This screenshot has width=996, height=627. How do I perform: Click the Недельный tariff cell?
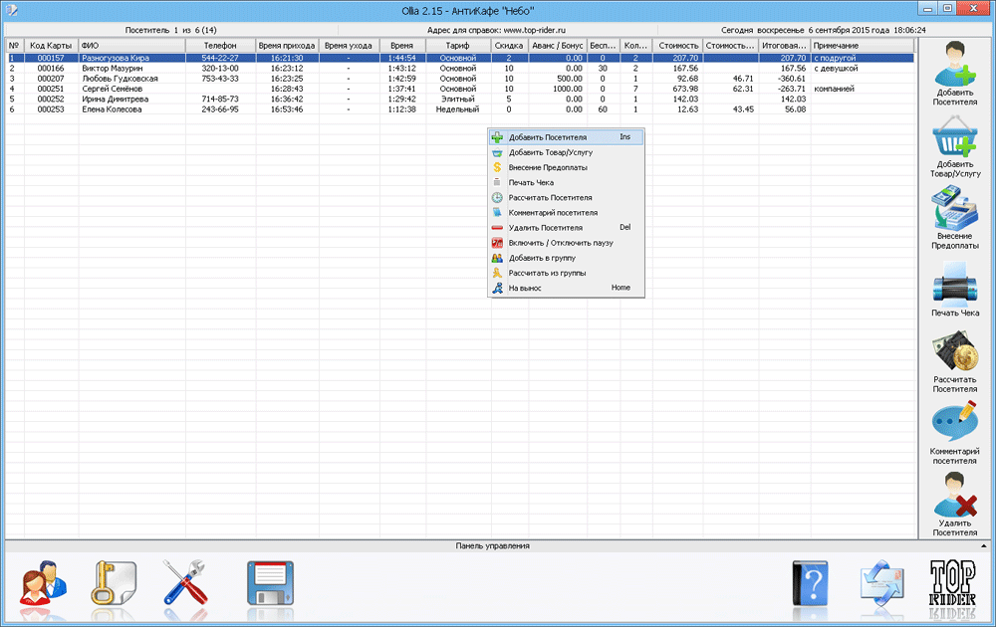click(x=458, y=109)
